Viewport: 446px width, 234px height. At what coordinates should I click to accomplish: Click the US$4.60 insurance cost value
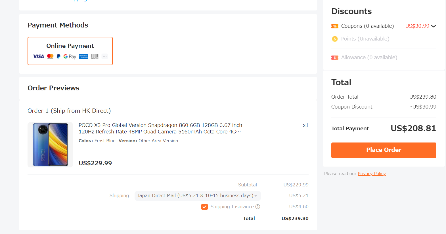[299, 207]
